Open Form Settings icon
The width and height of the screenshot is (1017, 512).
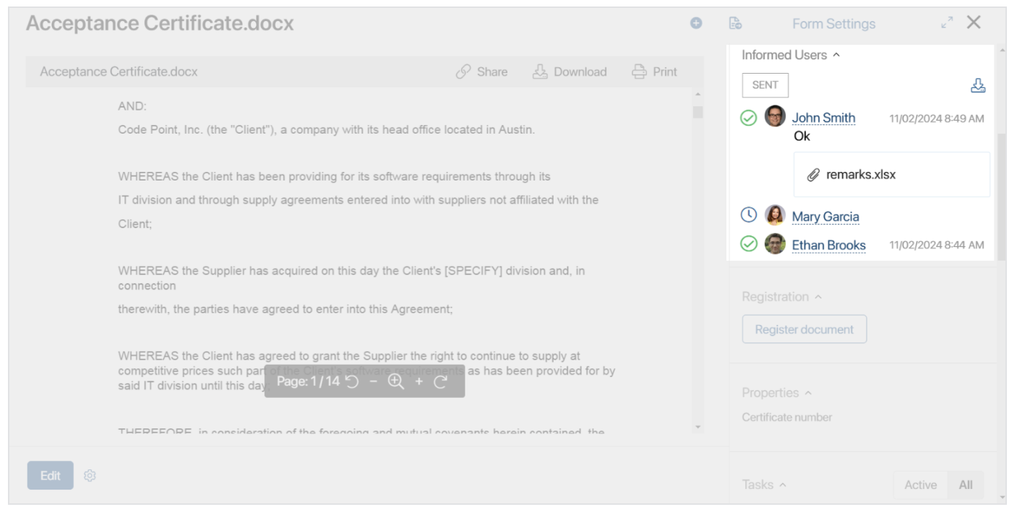(x=735, y=24)
